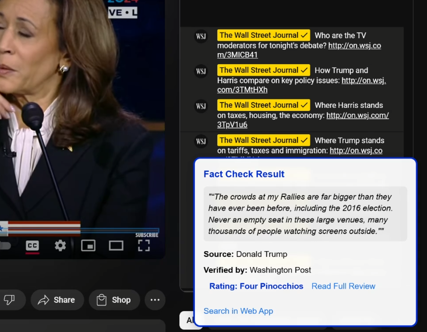Toggle closed captions CC button
Screen dimensions: 427x332
point(32,246)
